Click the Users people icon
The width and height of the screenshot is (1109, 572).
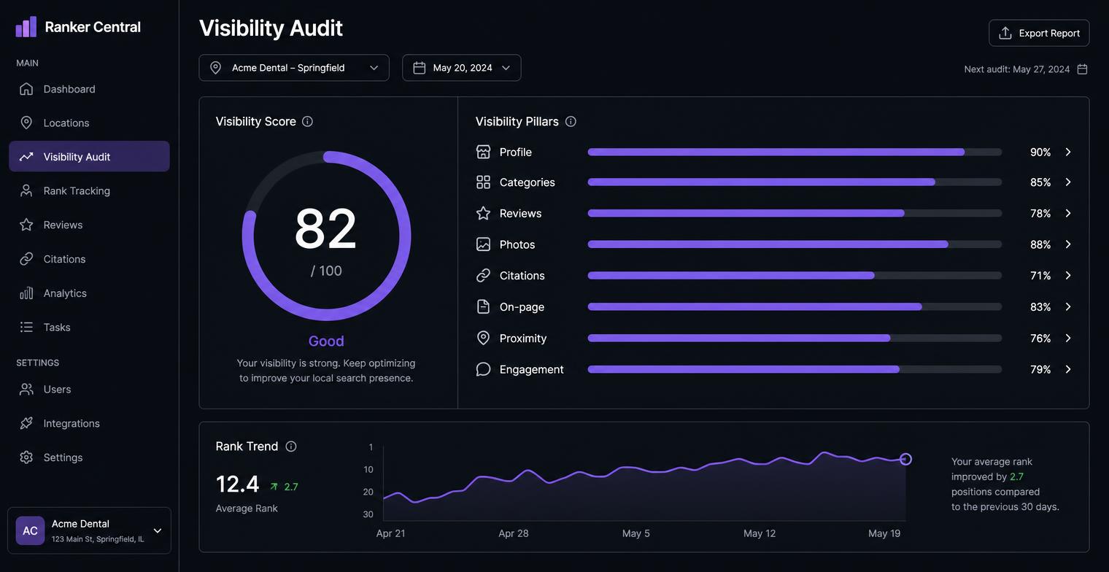coord(26,389)
